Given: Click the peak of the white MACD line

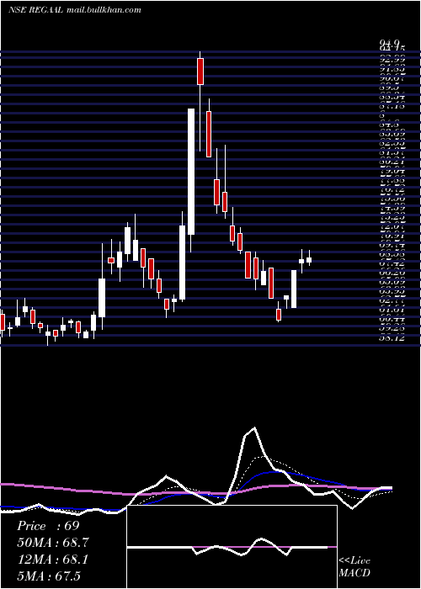Looking at the screenshot, I should pyautogui.click(x=254, y=427).
